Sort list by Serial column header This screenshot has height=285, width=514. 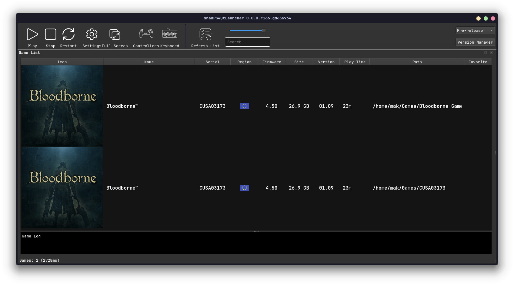pyautogui.click(x=212, y=62)
